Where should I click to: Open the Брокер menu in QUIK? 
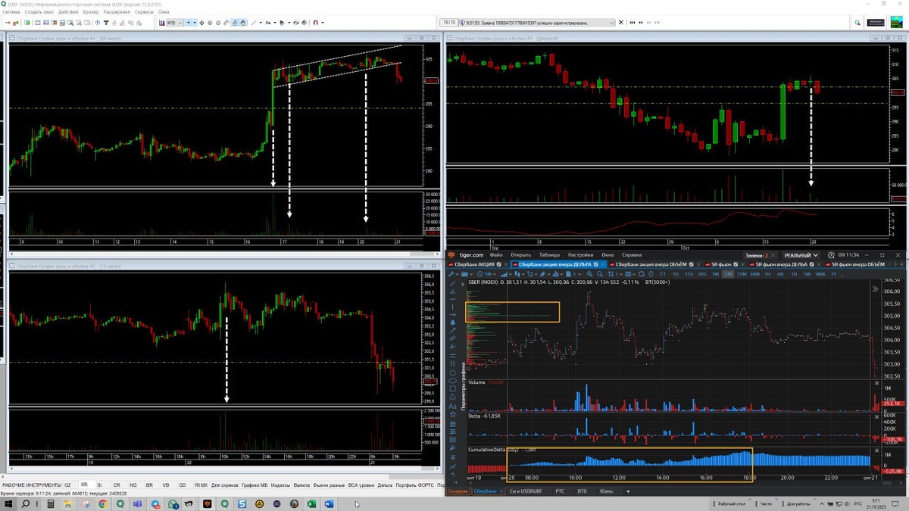[90, 12]
